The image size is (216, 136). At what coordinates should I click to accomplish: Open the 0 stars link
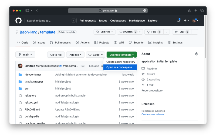click(148, 74)
